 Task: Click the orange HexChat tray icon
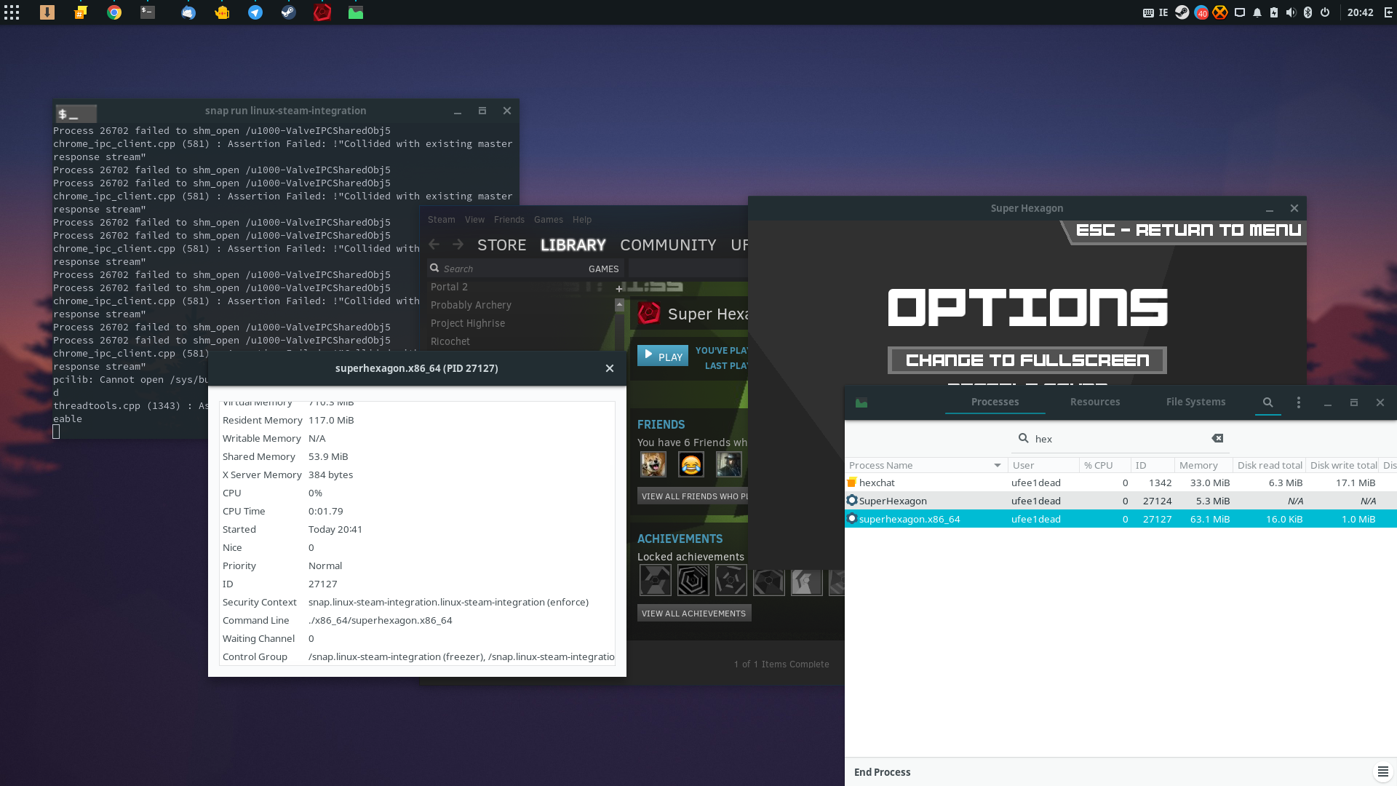point(1220,12)
